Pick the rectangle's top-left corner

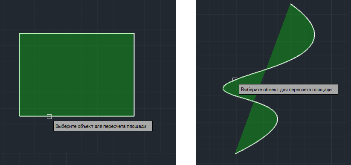pos(20,34)
